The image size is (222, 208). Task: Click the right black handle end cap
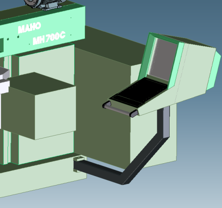click(x=134, y=113)
